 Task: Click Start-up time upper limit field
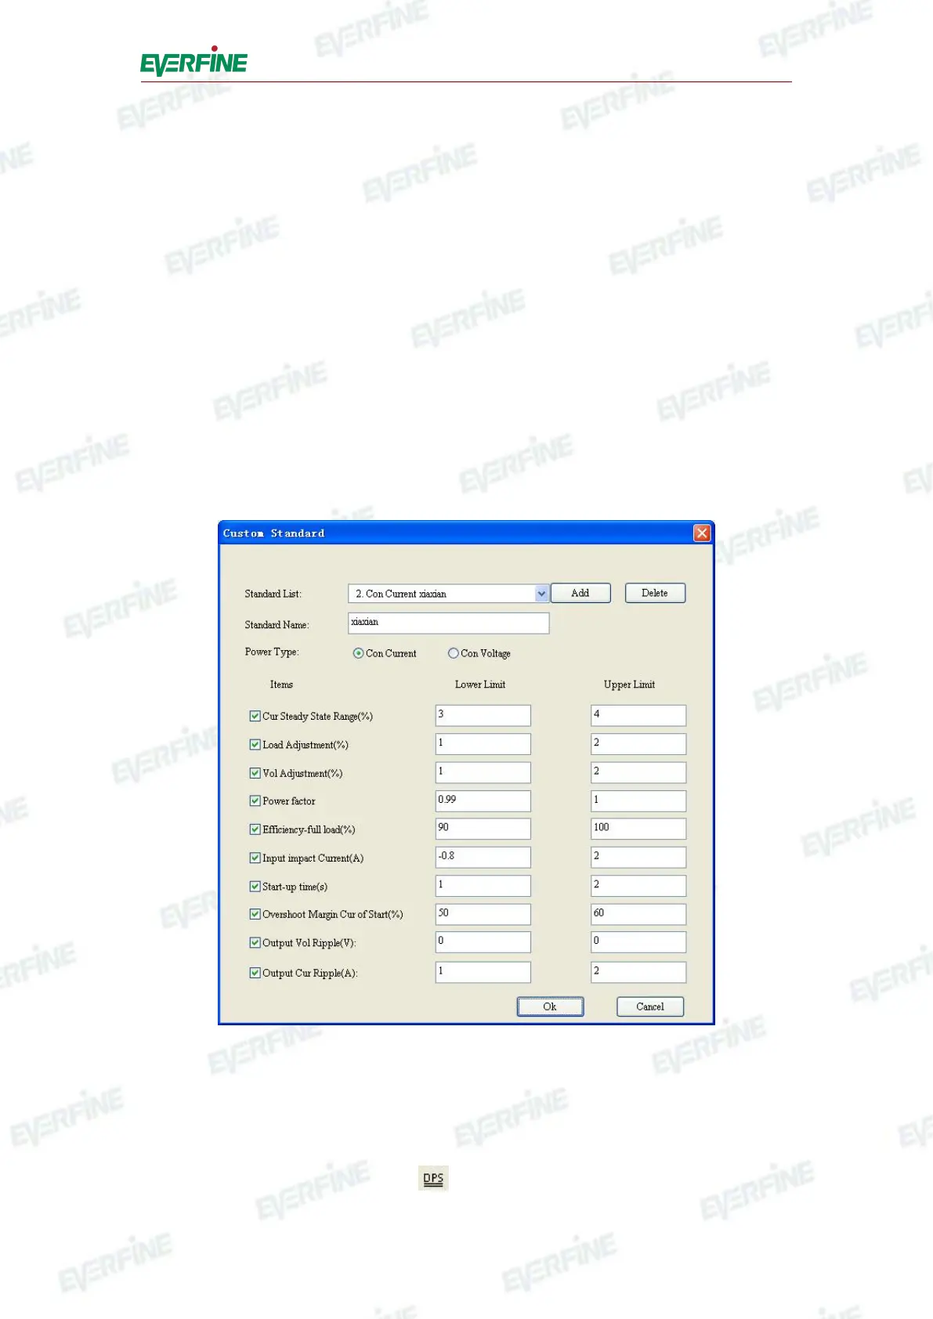click(x=638, y=886)
